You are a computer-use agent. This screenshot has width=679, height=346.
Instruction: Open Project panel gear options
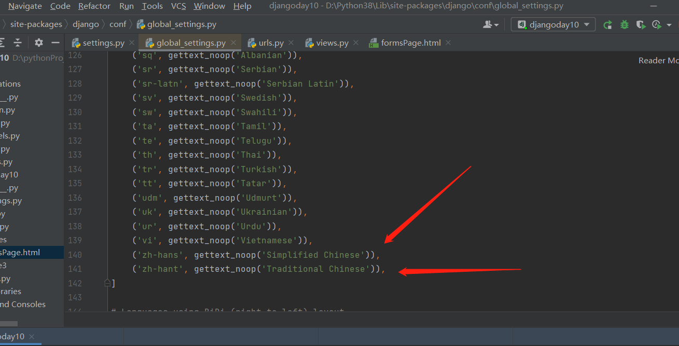[39, 43]
